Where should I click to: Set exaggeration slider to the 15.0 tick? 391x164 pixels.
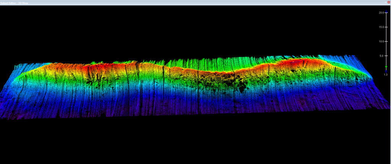pos(386,27)
